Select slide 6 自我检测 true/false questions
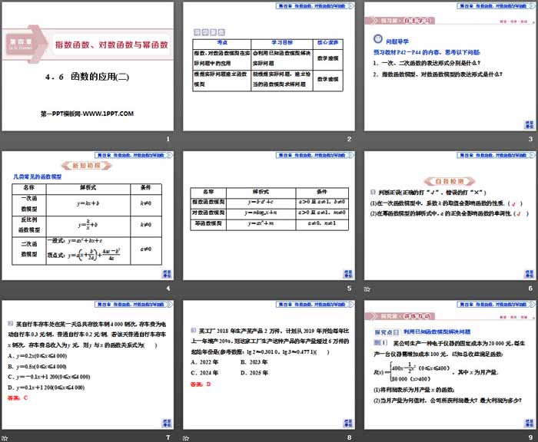Screen dimensions: 538x442 [x=450, y=216]
